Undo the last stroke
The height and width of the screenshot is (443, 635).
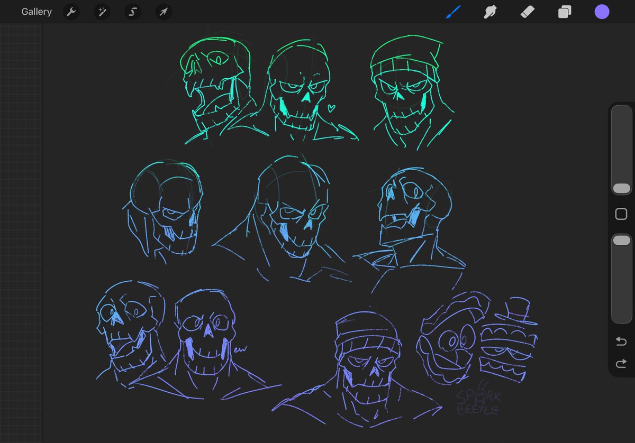[x=621, y=342]
